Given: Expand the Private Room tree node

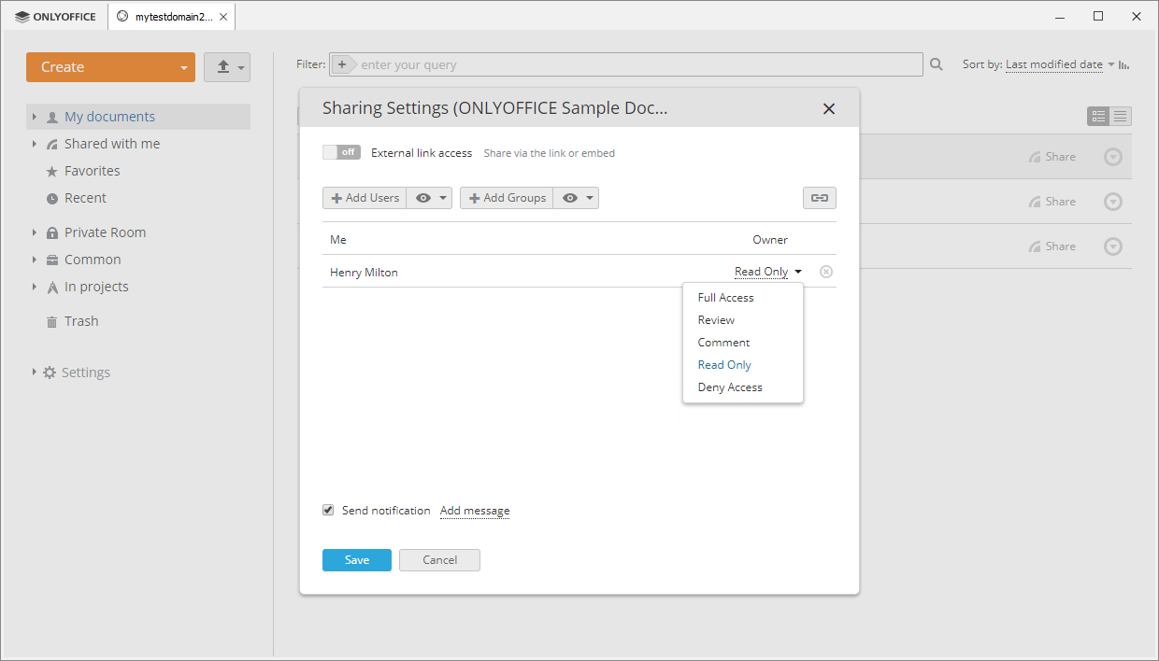Looking at the screenshot, I should 35,232.
